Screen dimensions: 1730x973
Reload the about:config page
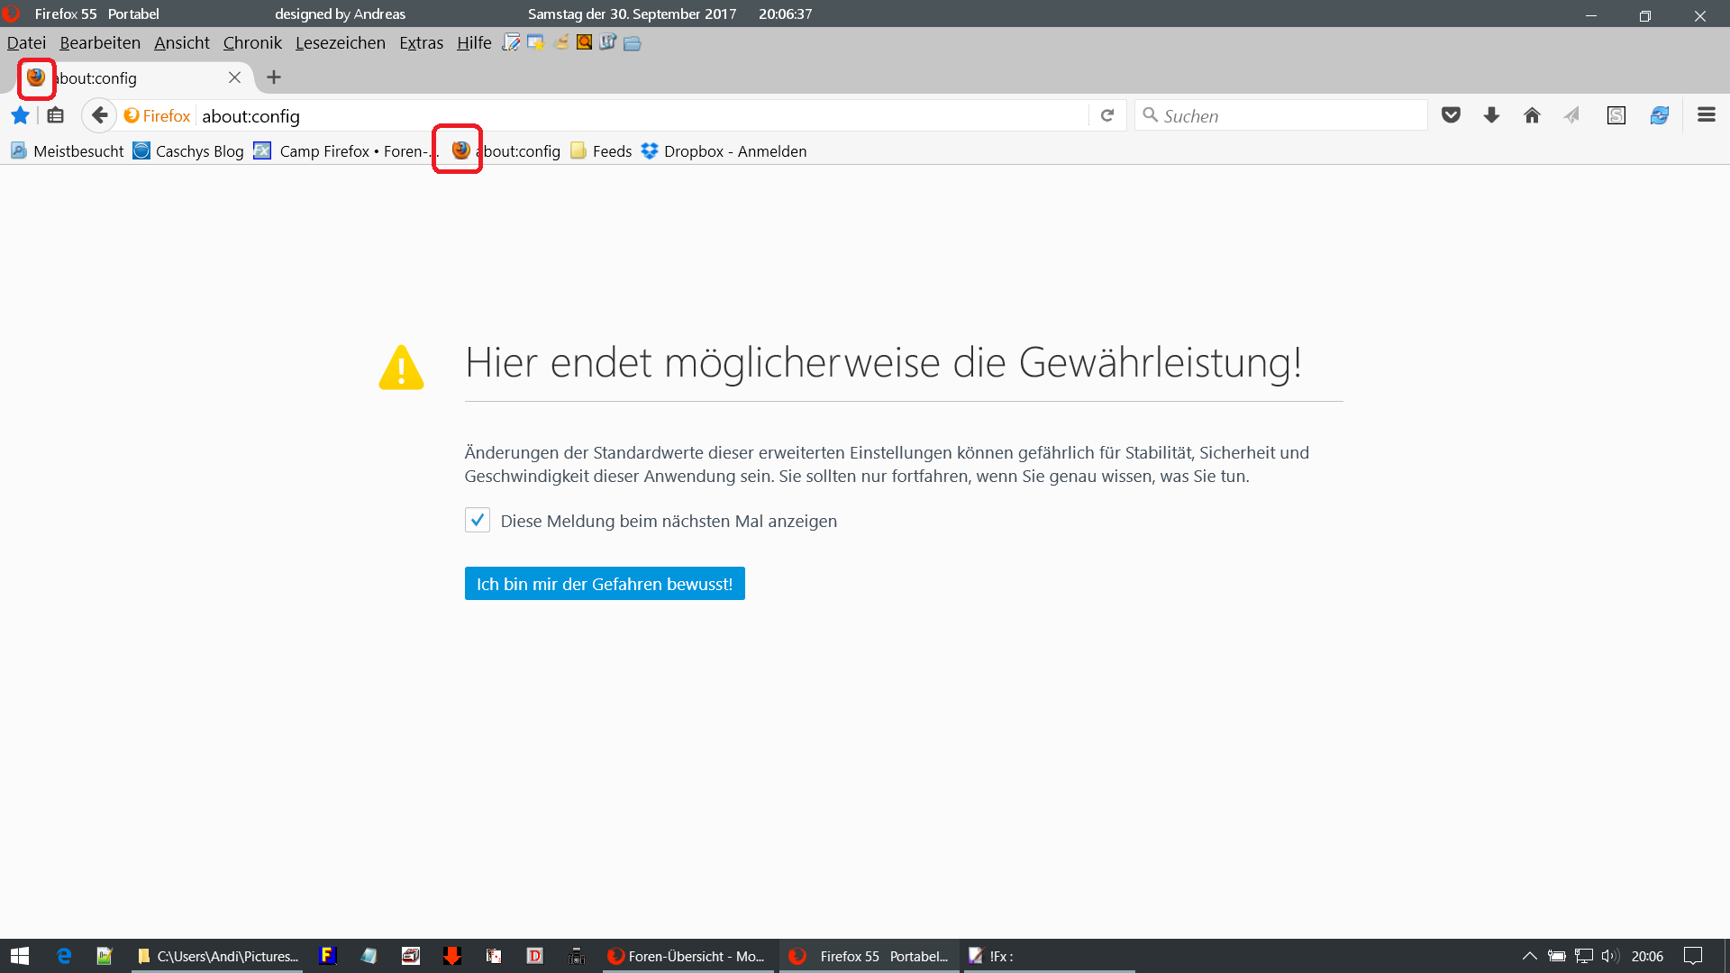[1107, 115]
